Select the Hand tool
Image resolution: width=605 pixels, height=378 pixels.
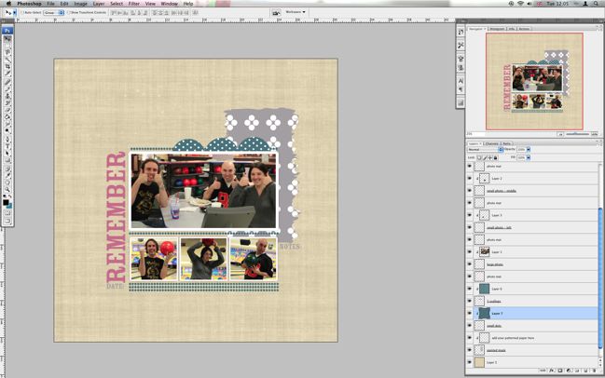click(x=7, y=182)
